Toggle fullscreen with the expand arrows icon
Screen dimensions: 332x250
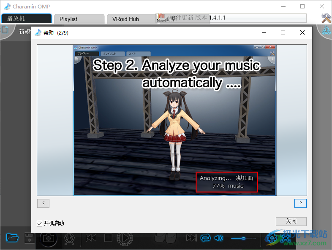click(x=286, y=239)
